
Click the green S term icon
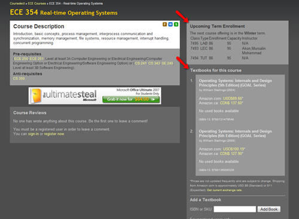point(176,24)
